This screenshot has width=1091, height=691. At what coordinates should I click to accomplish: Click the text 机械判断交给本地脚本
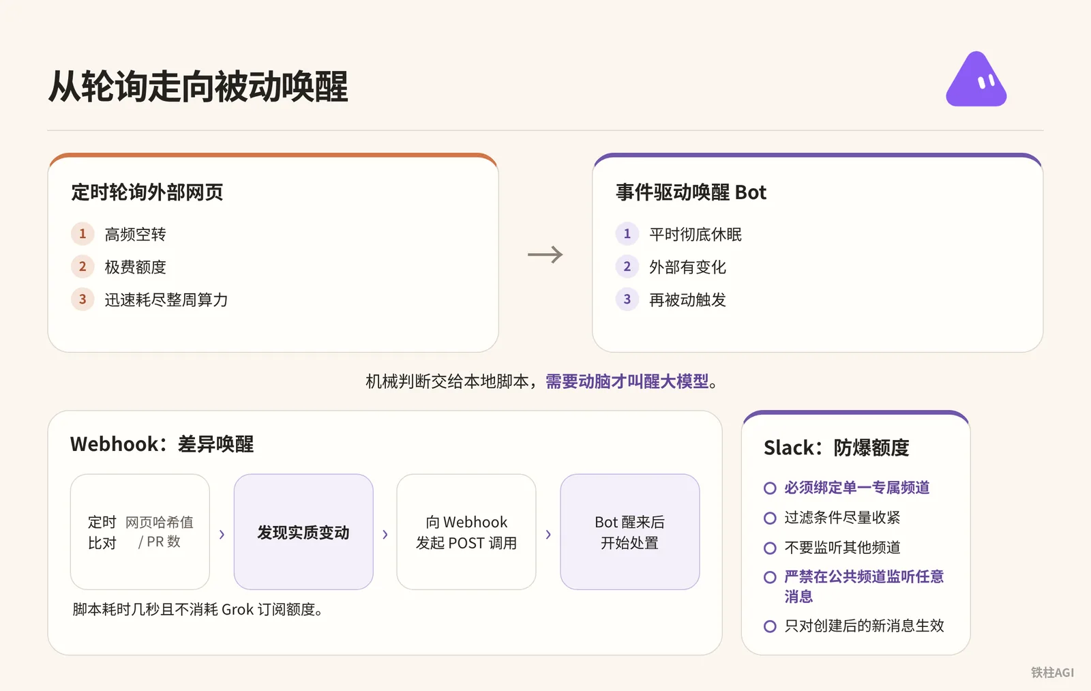447,381
